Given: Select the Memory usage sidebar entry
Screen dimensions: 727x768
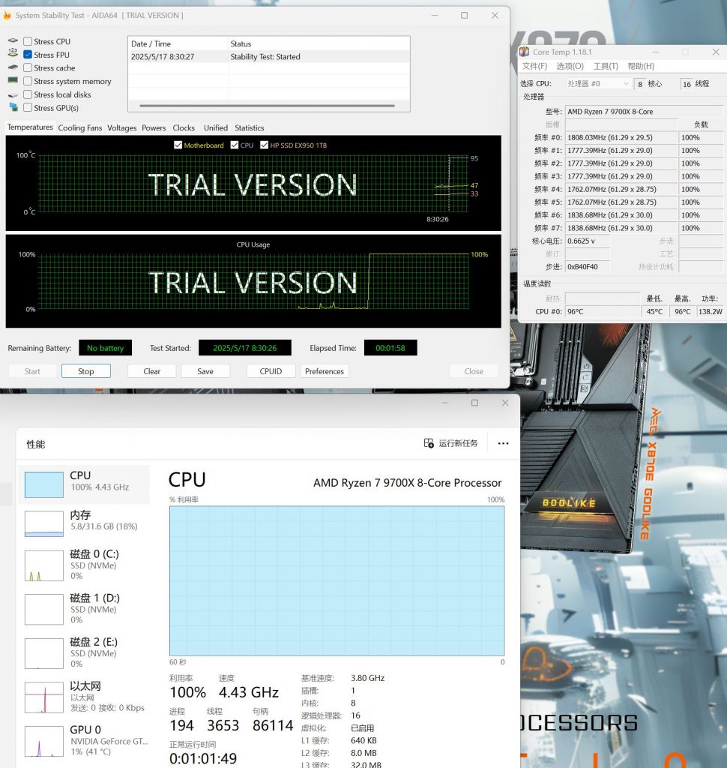Looking at the screenshot, I should point(81,520).
